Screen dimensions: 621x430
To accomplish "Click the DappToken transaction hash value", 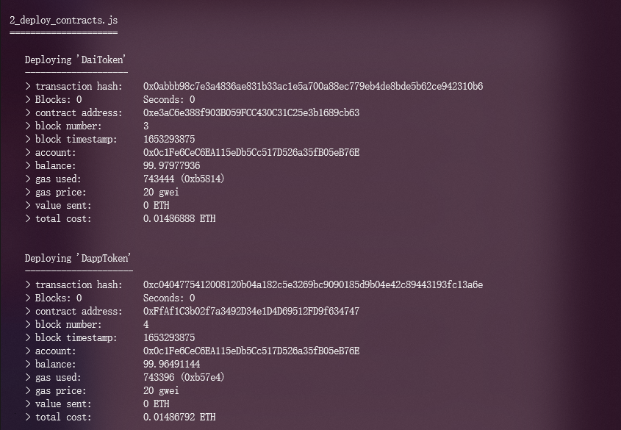I will [313, 284].
